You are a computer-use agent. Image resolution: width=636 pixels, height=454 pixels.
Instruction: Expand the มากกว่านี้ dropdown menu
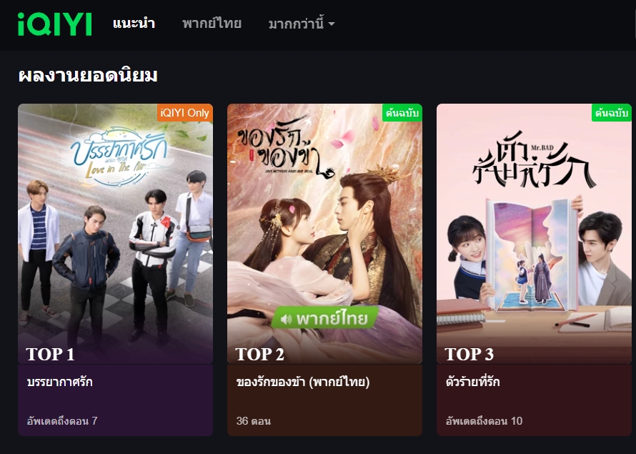coord(302,24)
